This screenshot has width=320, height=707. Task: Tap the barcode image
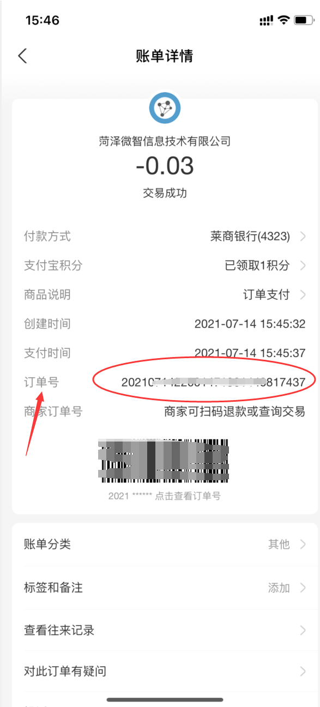(164, 461)
